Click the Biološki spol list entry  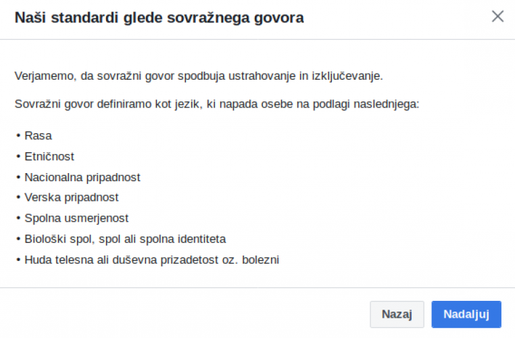pyautogui.click(x=125, y=239)
